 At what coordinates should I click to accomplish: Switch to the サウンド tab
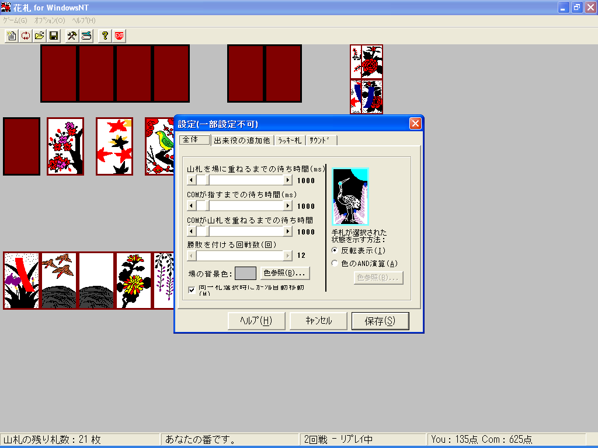[321, 141]
